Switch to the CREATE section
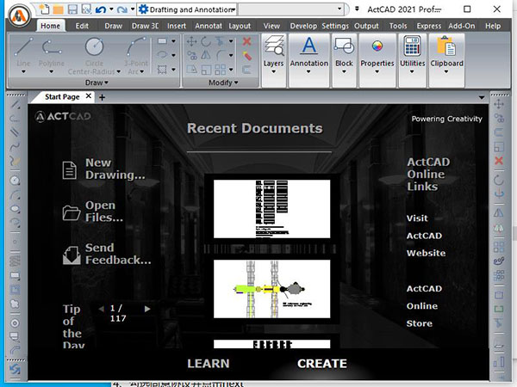 [322, 364]
